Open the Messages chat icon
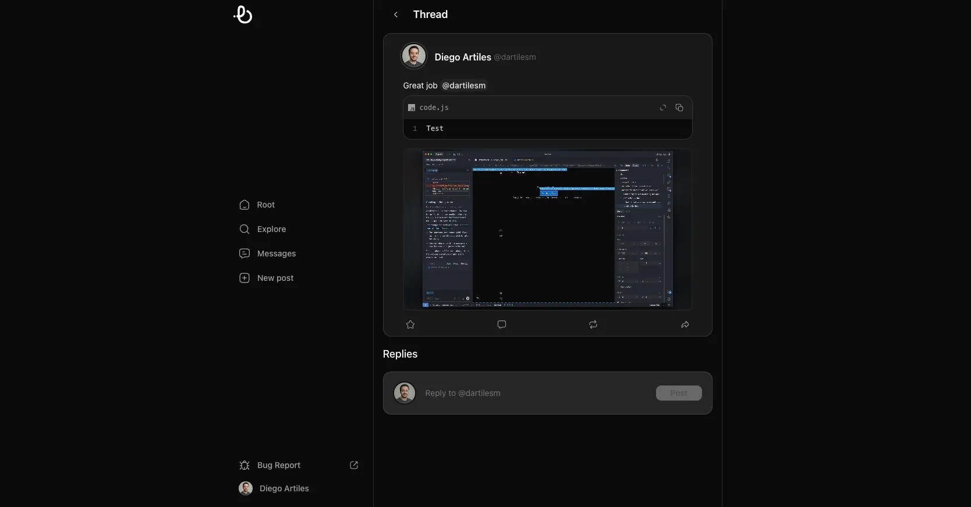The width and height of the screenshot is (971, 507). coord(244,253)
